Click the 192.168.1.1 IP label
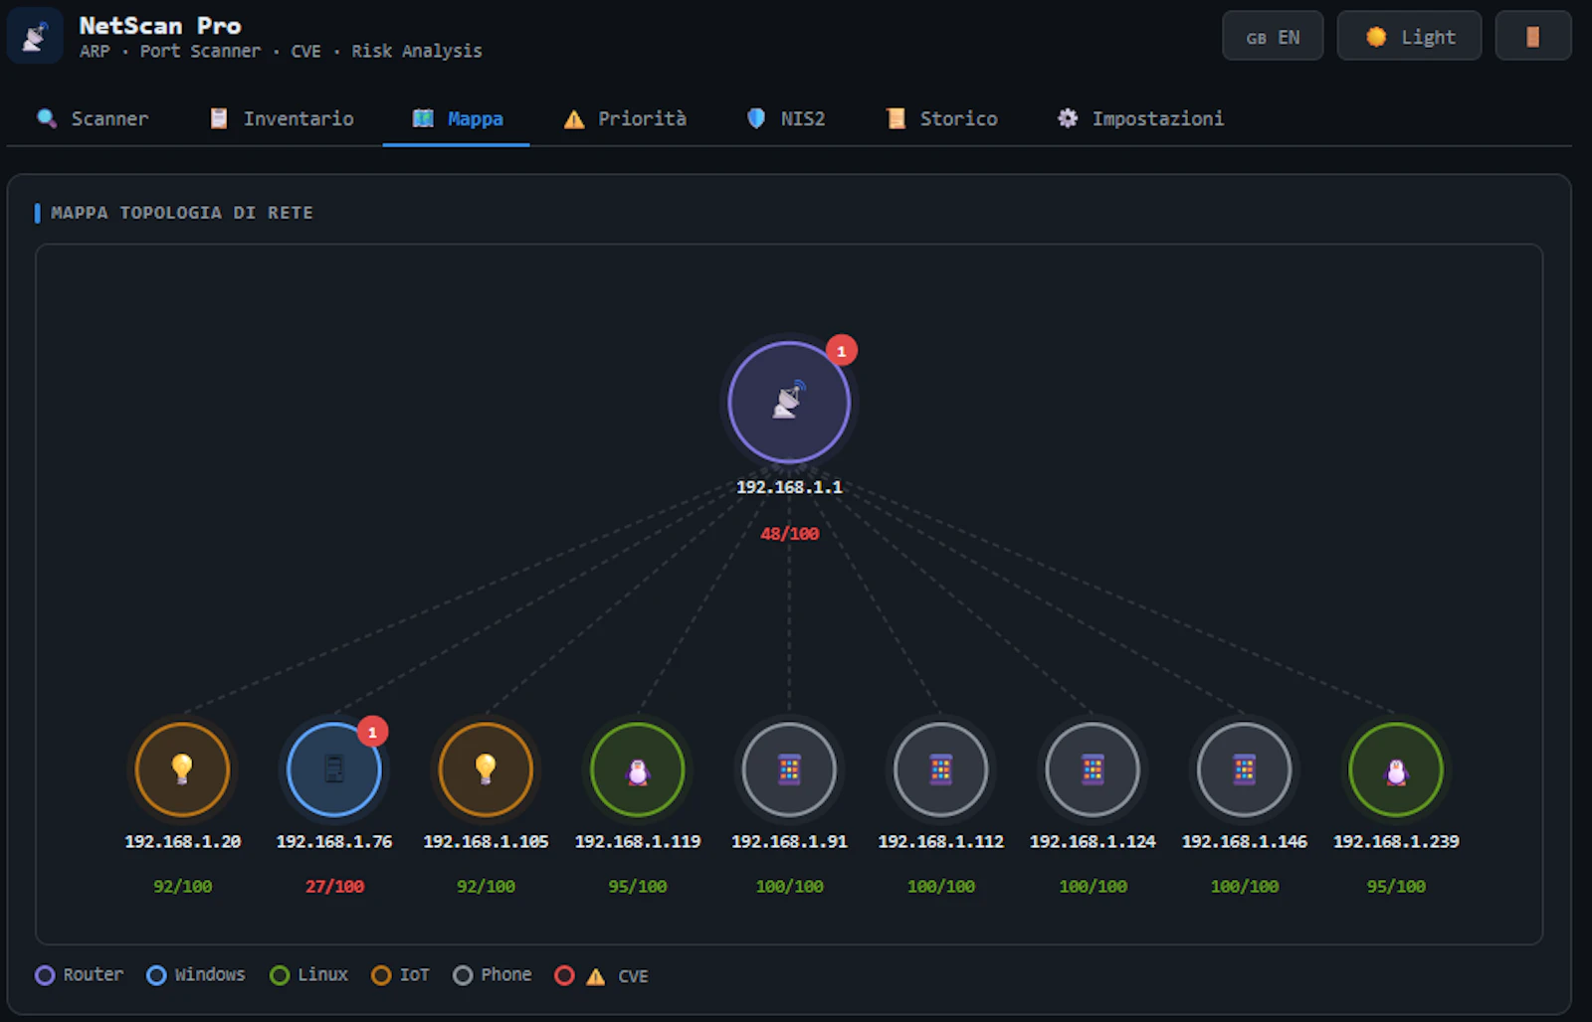1592x1022 pixels. point(789,487)
